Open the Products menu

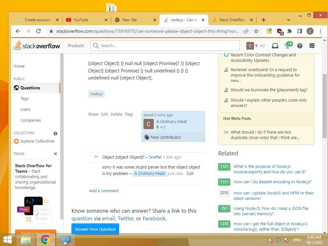(76, 45)
